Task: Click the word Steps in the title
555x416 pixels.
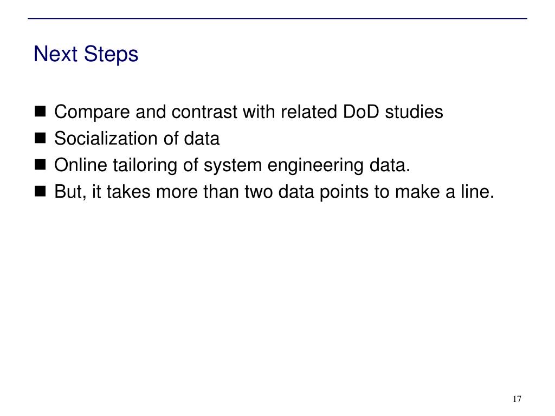Action: (x=111, y=55)
